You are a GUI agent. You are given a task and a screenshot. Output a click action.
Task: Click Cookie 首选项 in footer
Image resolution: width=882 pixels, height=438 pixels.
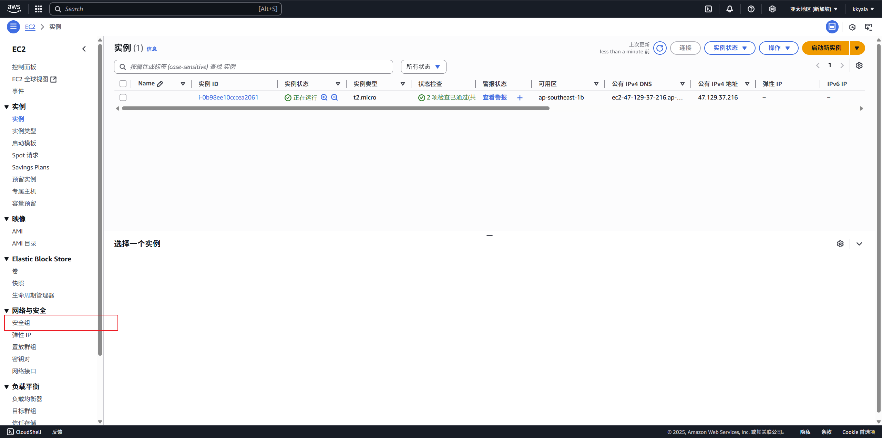[x=859, y=432]
